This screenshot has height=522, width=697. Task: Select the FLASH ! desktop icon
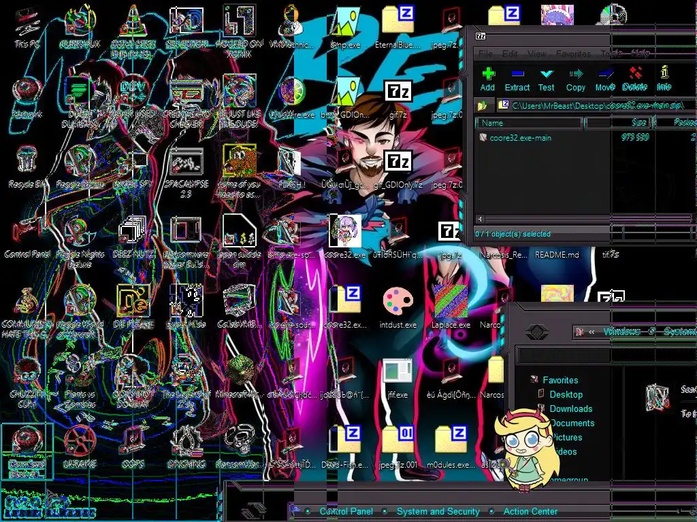click(x=291, y=169)
